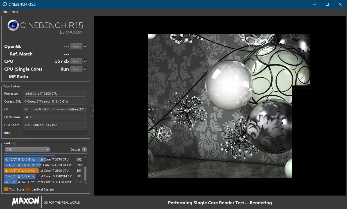Open the File menu
Screen dimensions: 347x209
pos(5,12)
